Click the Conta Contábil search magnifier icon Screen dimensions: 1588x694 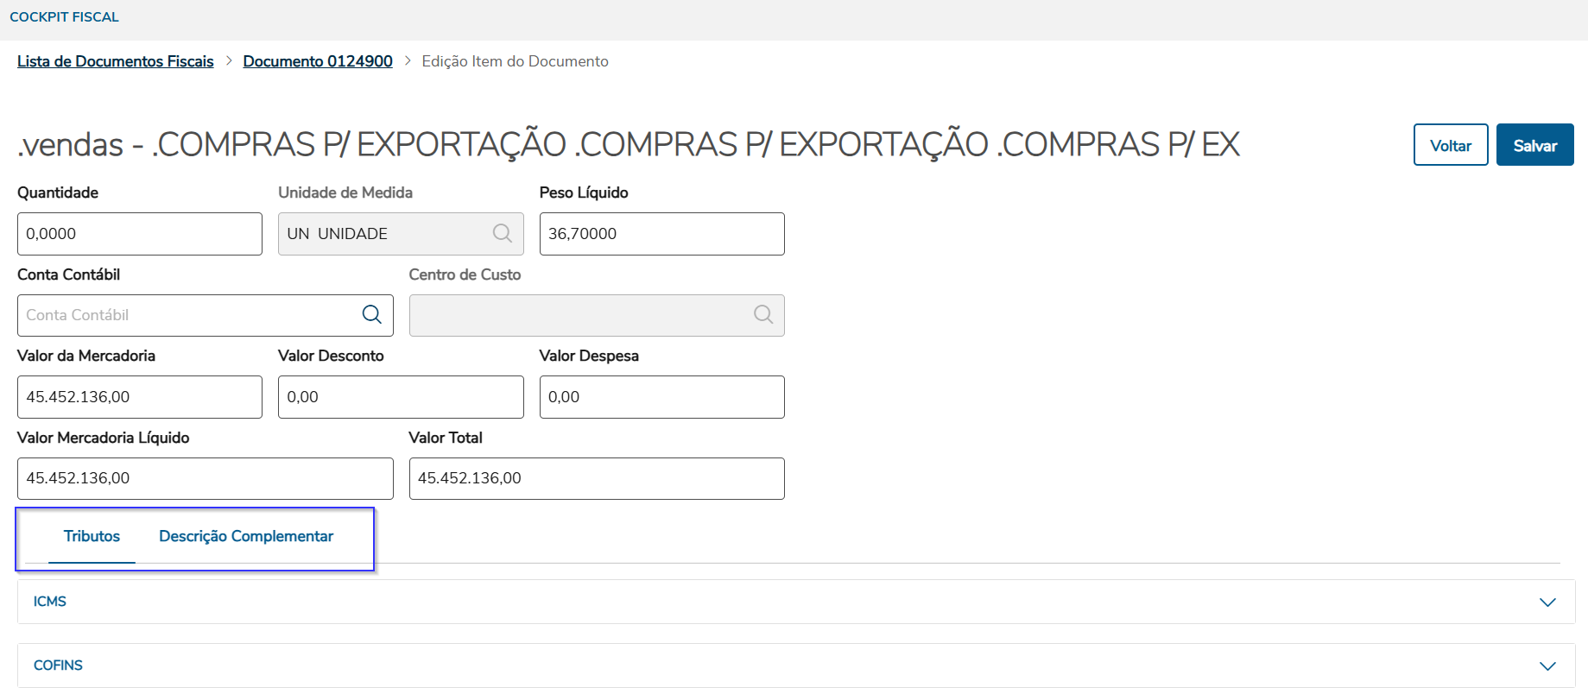coord(372,315)
